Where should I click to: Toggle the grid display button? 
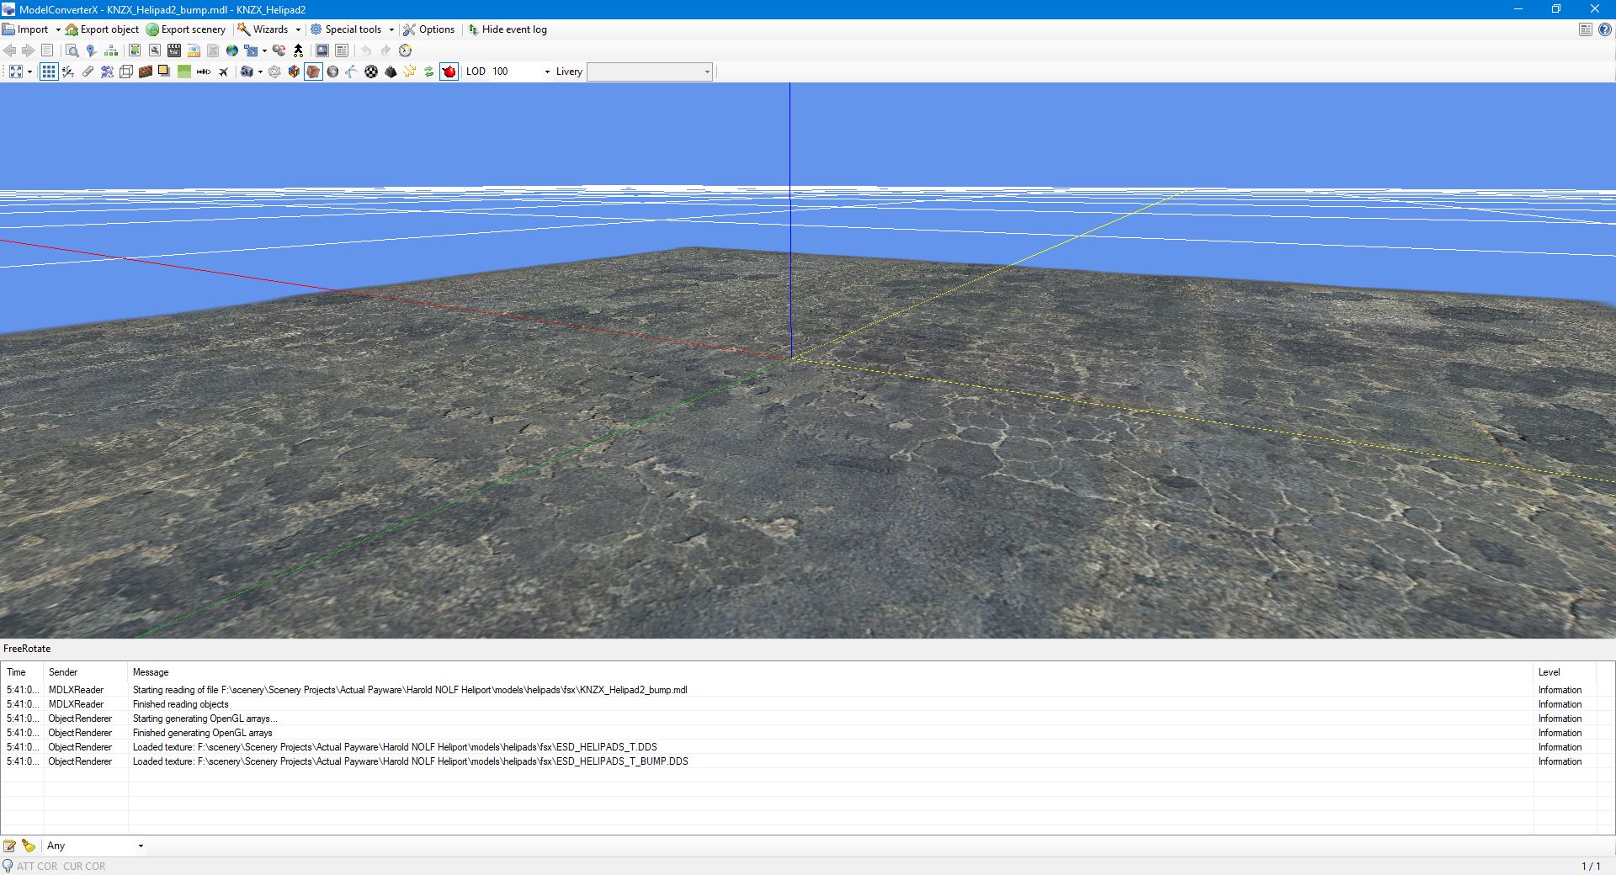coord(49,72)
